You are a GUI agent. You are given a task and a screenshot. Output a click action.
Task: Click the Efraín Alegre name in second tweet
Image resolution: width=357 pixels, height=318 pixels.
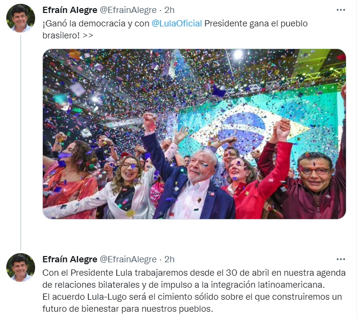pos(70,259)
